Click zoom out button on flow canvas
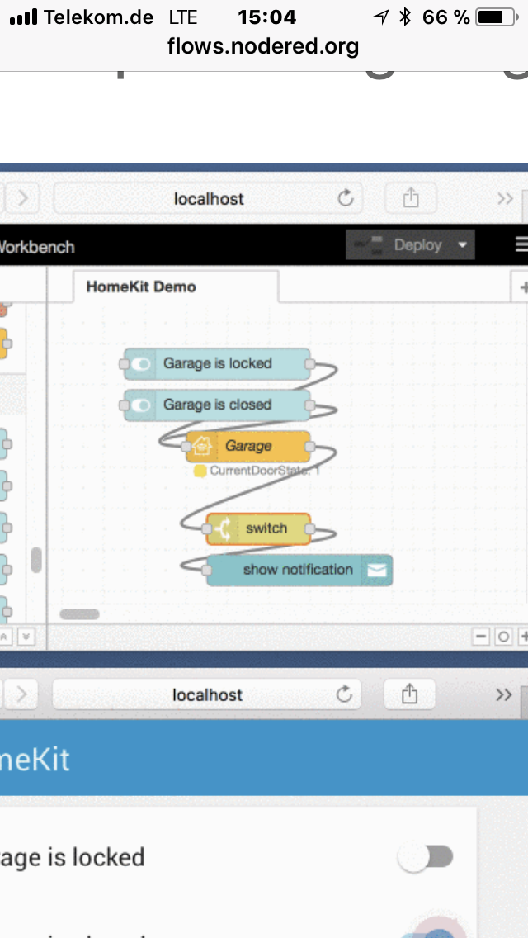The height and width of the screenshot is (938, 528). click(x=481, y=637)
